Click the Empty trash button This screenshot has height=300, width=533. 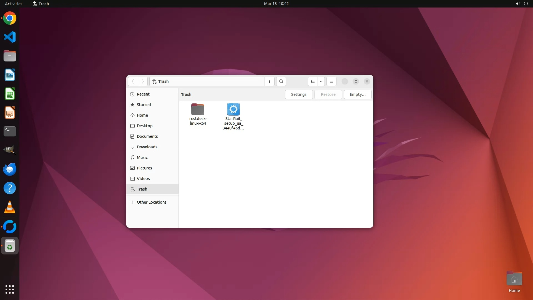(x=357, y=94)
